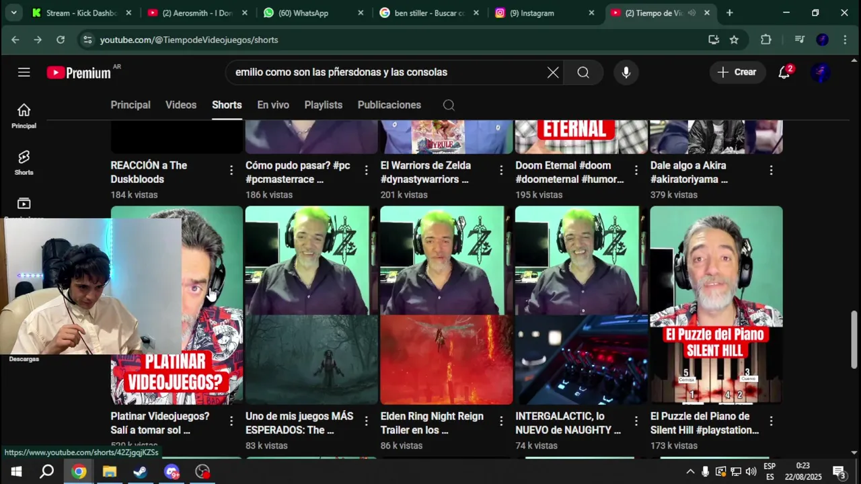
Task: Switch to Videos tab
Action: pos(181,105)
